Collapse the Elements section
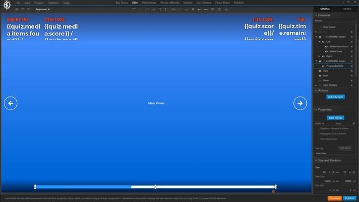The width and height of the screenshot is (359, 202). point(316,15)
